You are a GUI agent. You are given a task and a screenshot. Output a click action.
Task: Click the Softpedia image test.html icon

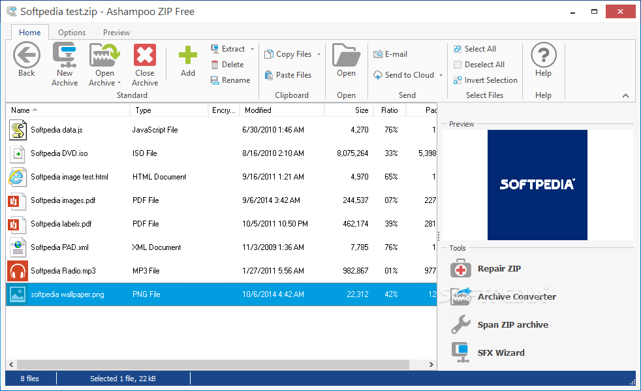(18, 177)
